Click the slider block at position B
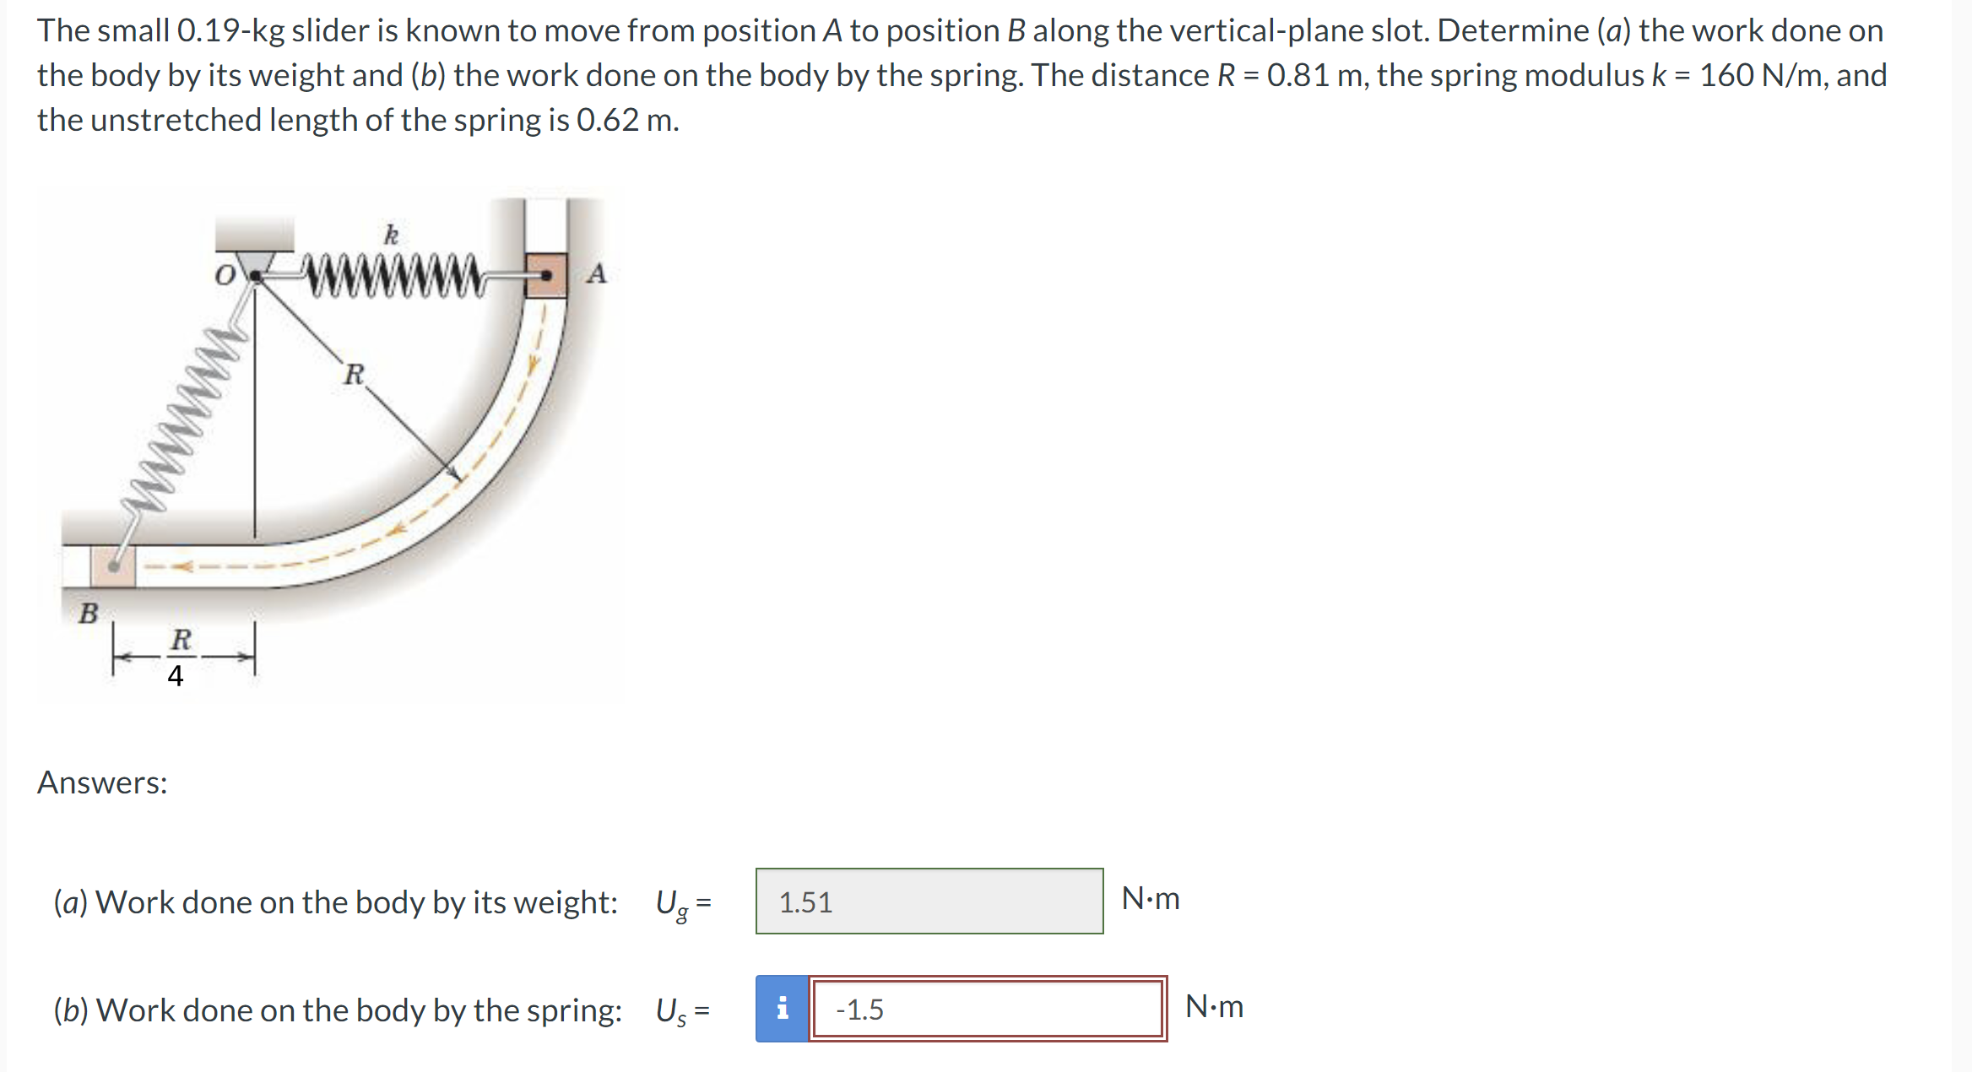This screenshot has width=1972, height=1072. (112, 568)
